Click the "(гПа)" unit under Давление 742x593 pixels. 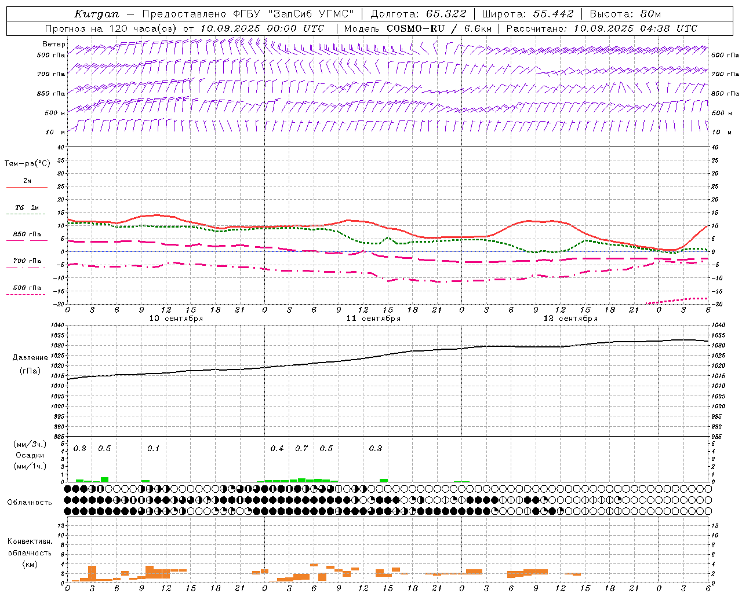pyautogui.click(x=30, y=371)
